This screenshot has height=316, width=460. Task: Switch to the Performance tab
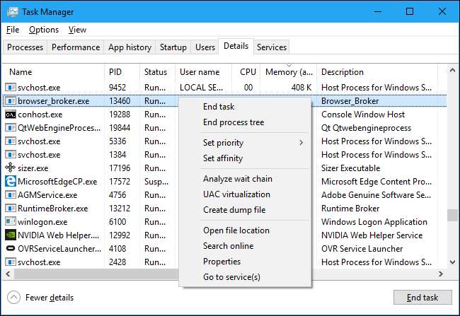pos(76,47)
